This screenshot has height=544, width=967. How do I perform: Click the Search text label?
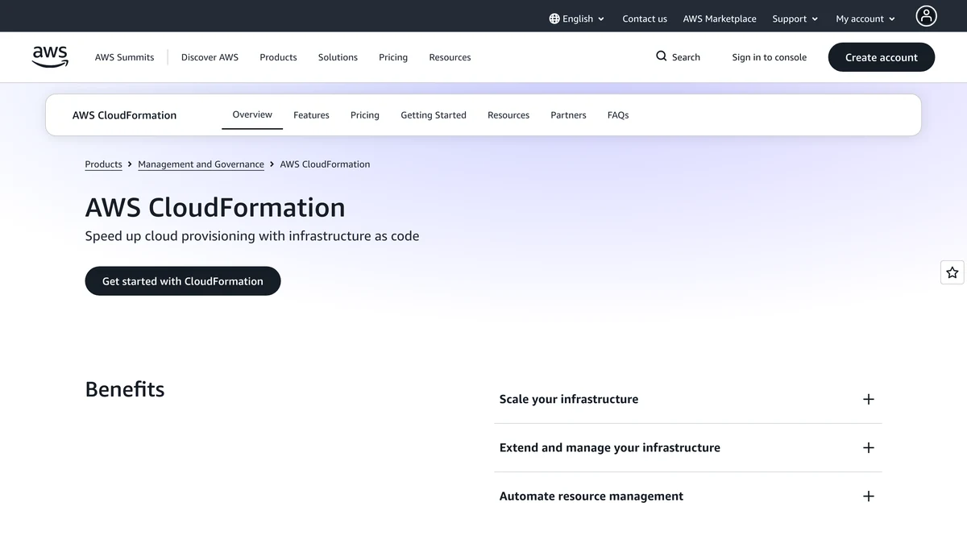pos(686,57)
